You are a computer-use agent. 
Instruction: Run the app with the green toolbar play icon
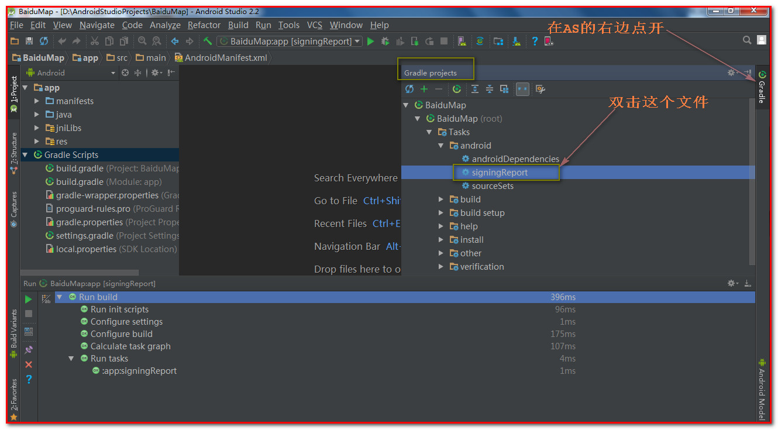[370, 41]
